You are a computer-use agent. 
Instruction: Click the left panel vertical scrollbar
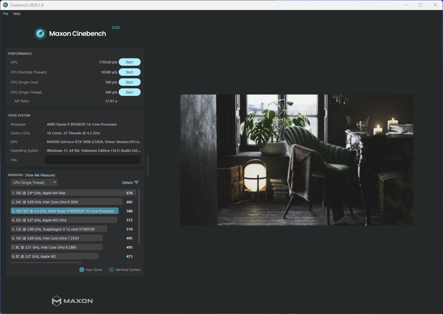coord(148,165)
